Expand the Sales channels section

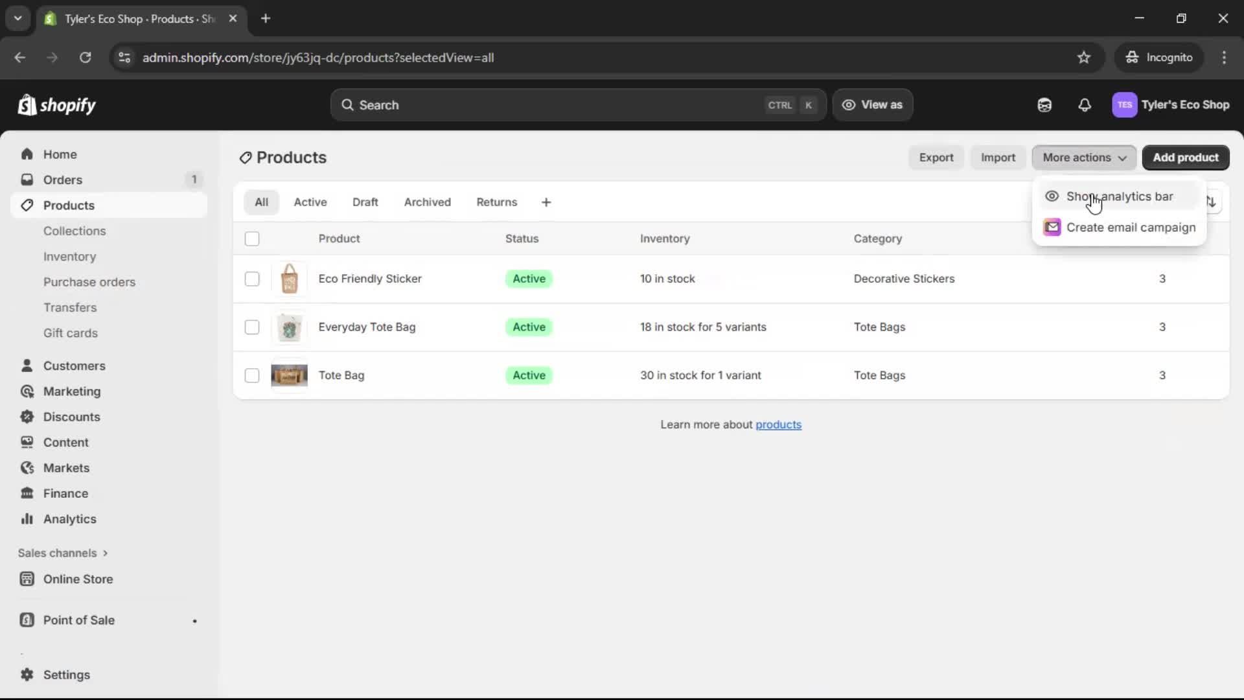pos(63,553)
